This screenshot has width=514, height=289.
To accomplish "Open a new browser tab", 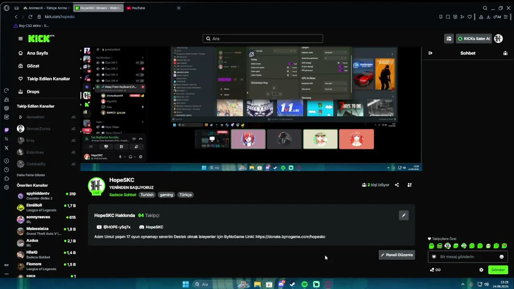I will click(x=179, y=8).
